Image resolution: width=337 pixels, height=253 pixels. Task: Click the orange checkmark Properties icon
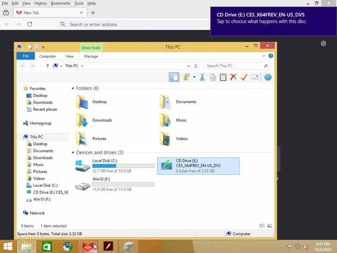pyautogui.click(x=244, y=77)
